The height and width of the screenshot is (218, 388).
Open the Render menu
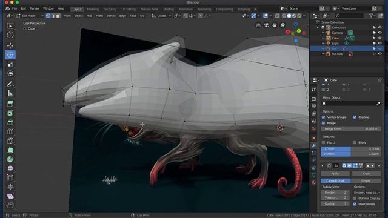point(35,8)
